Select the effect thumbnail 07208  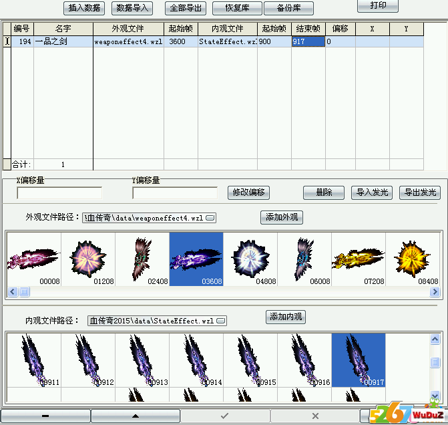[x=359, y=259]
